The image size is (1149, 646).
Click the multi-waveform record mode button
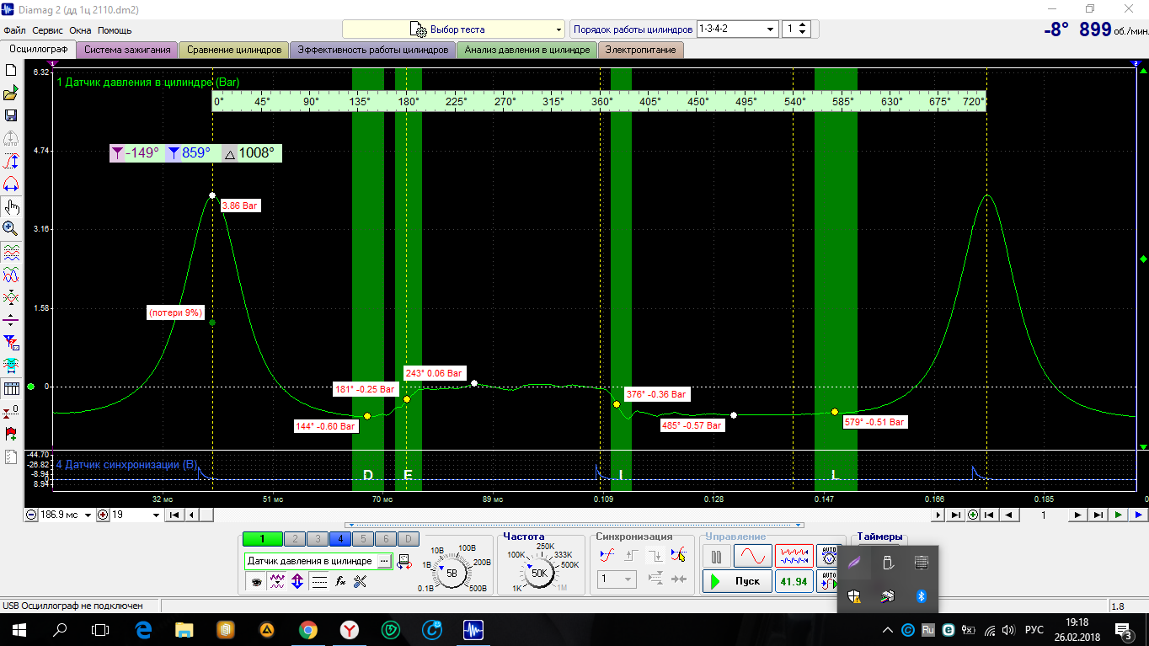tap(794, 556)
